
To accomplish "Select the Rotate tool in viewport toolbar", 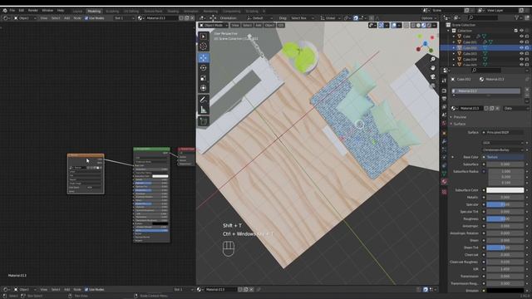I will (203, 68).
